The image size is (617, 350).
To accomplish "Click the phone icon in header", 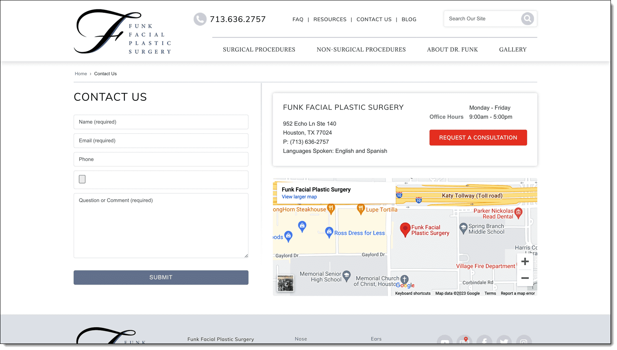I will pyautogui.click(x=200, y=19).
